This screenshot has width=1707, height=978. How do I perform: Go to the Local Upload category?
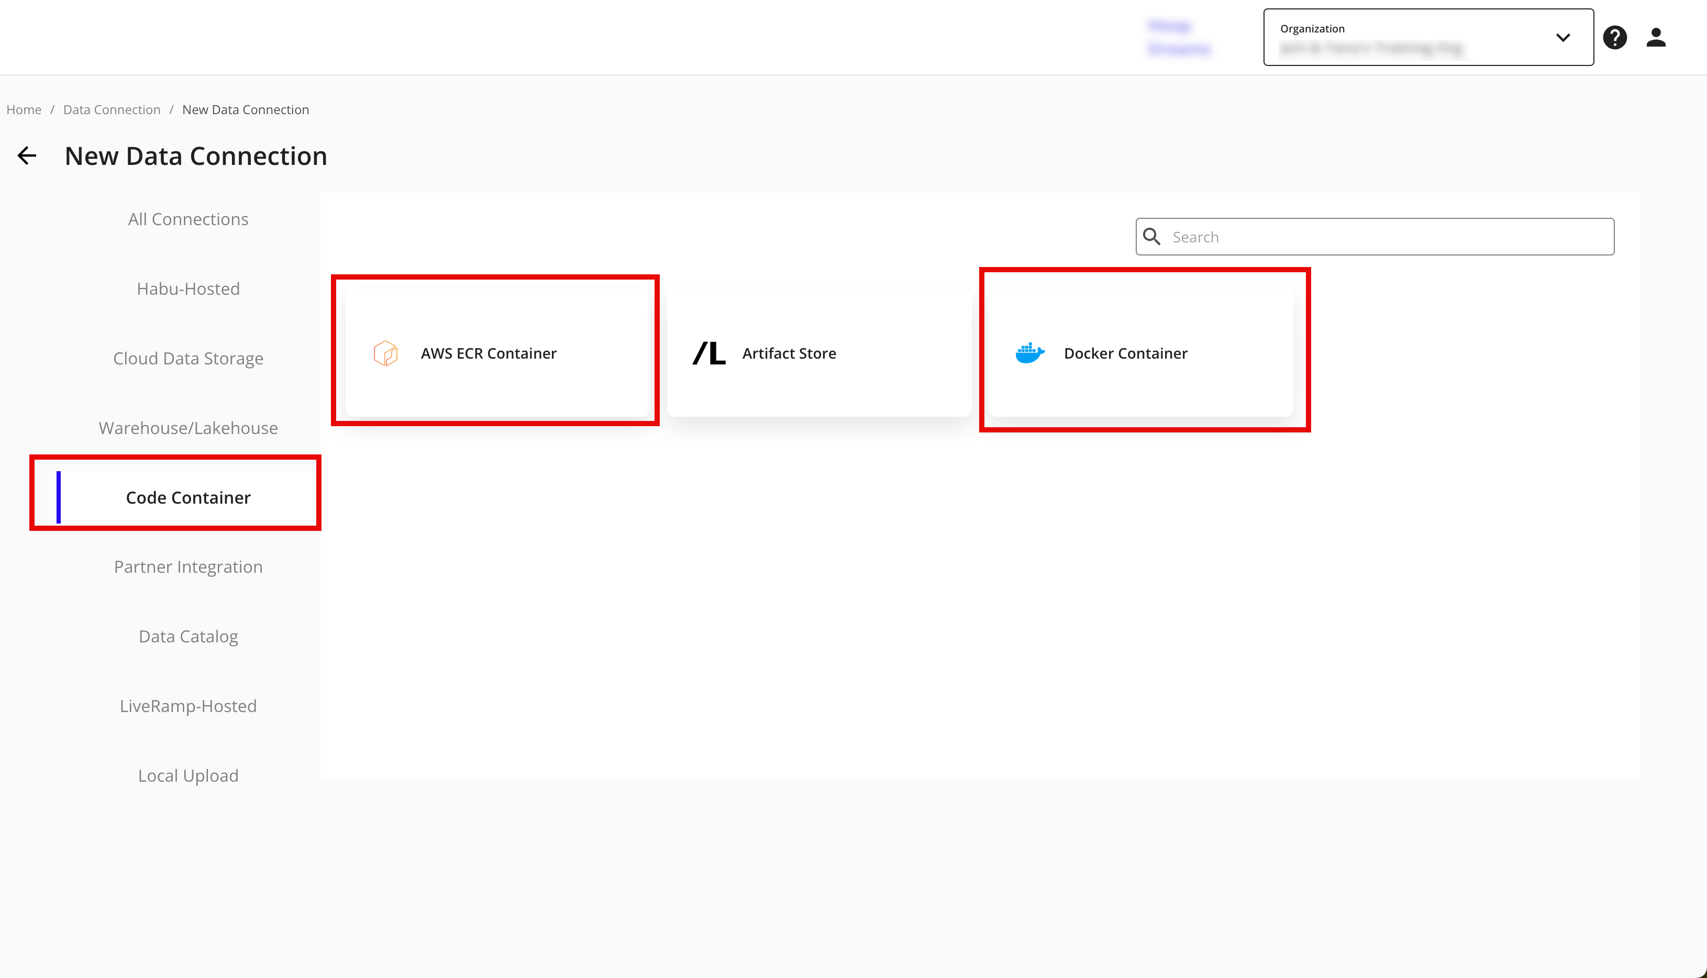click(188, 776)
